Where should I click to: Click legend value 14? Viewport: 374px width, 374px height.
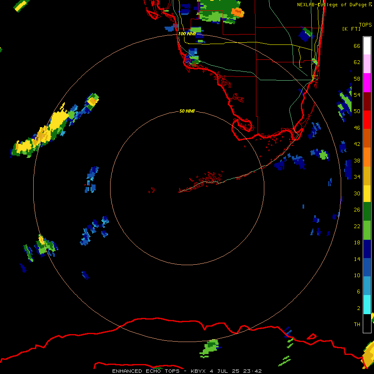[357, 259]
